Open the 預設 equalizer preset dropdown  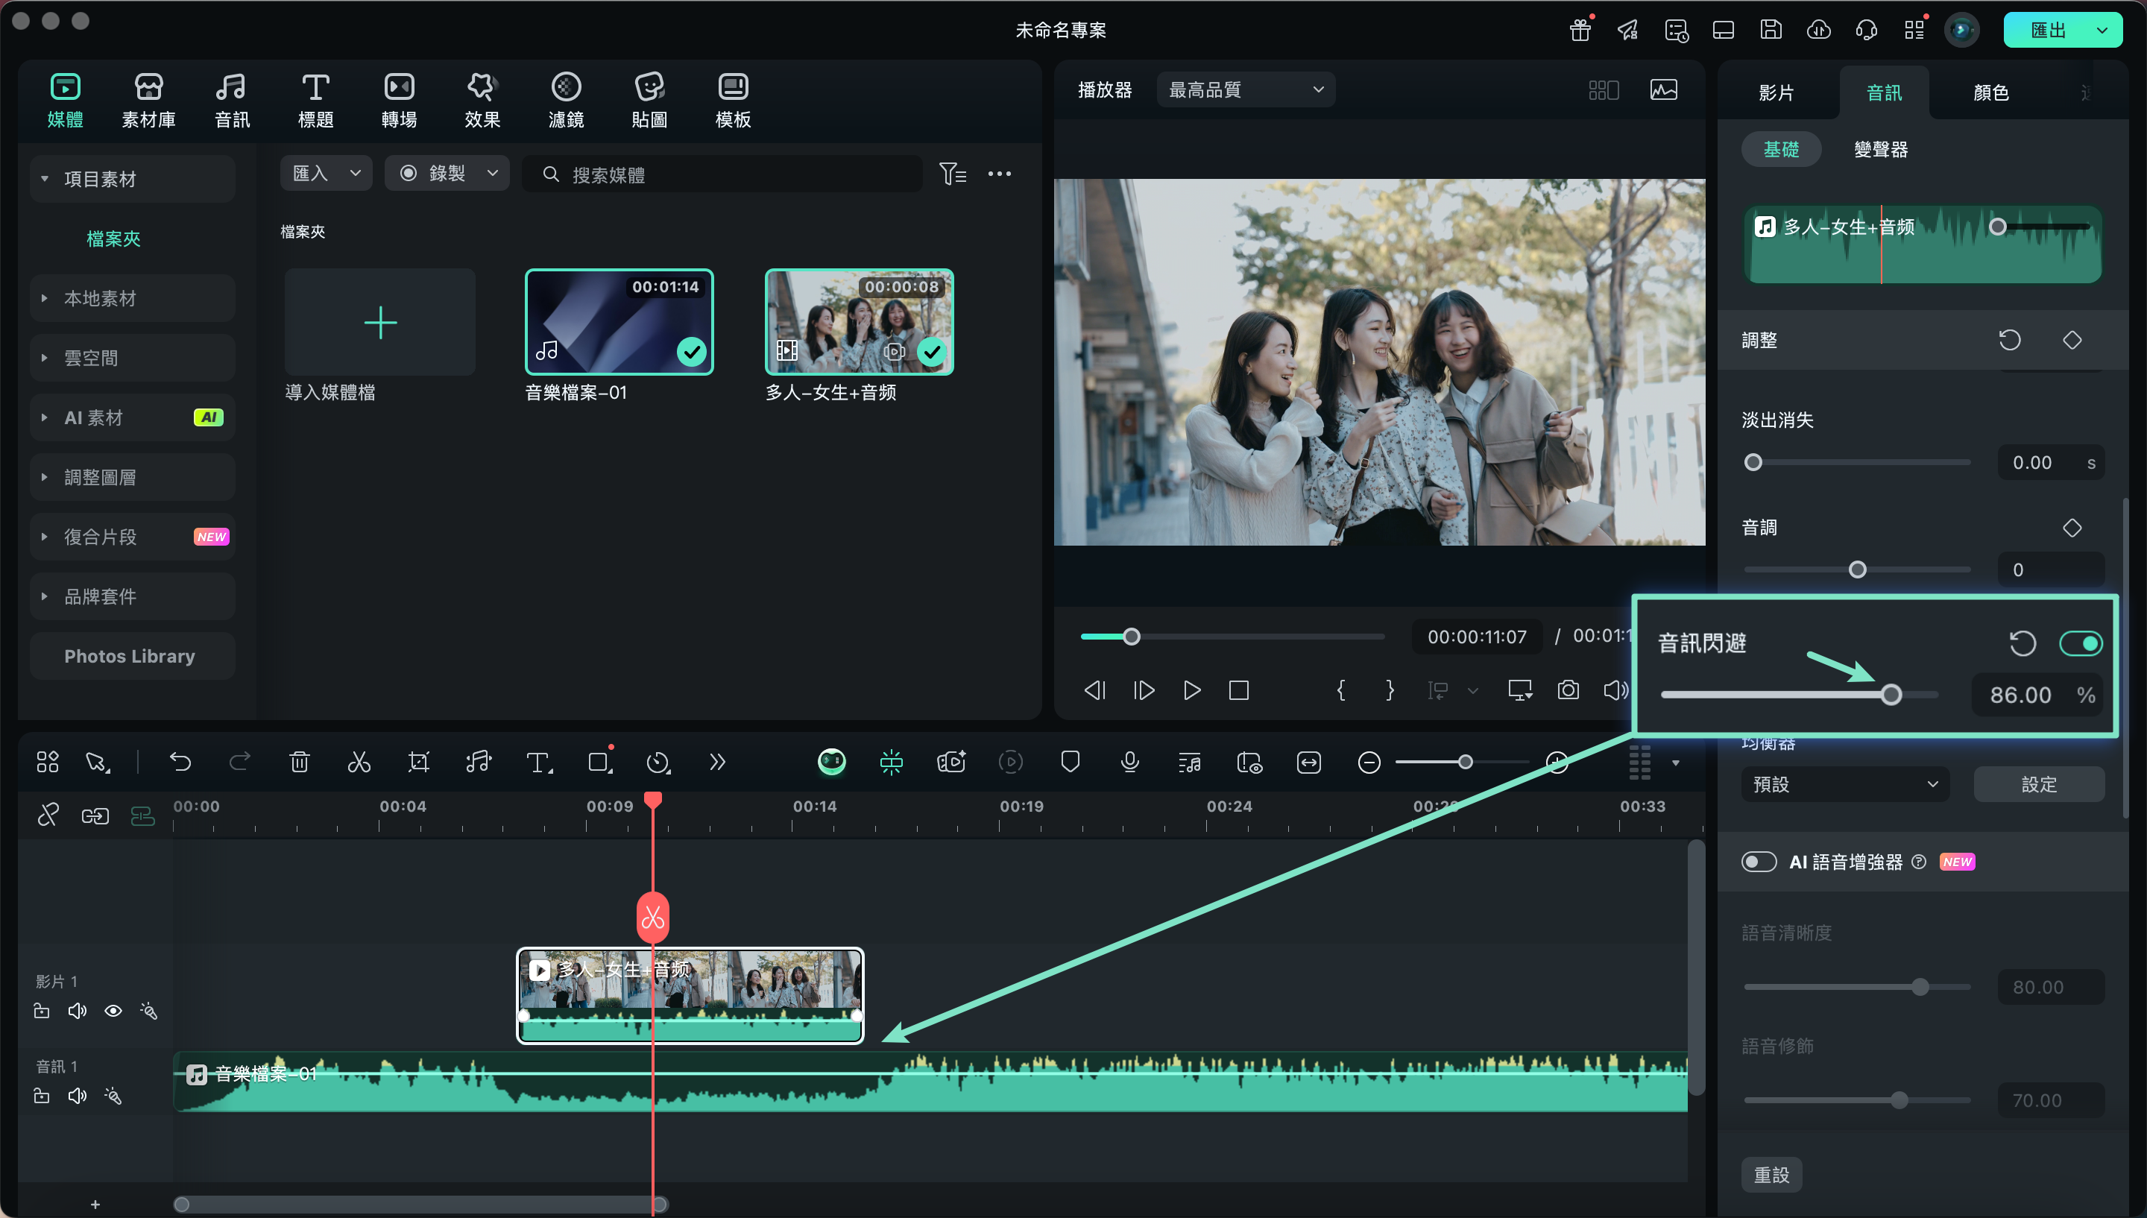[x=1845, y=784]
